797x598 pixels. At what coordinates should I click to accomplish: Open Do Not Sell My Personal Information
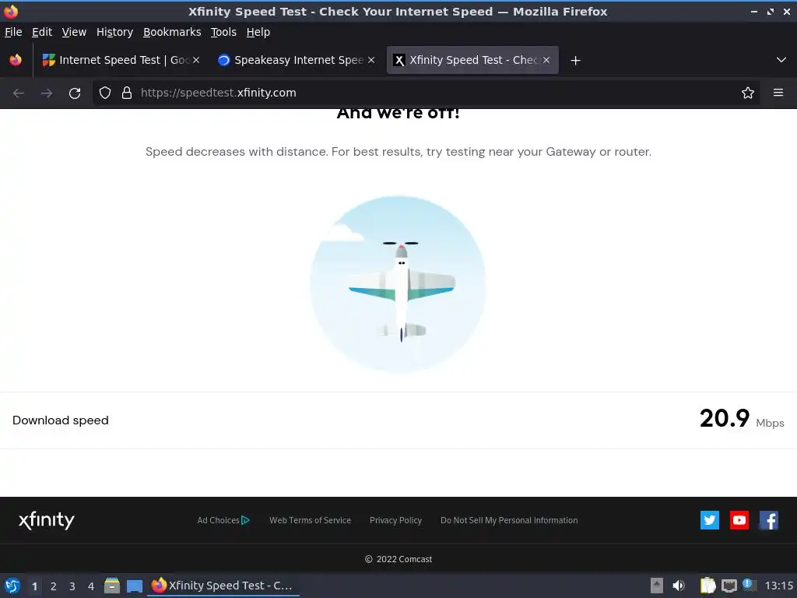point(509,520)
